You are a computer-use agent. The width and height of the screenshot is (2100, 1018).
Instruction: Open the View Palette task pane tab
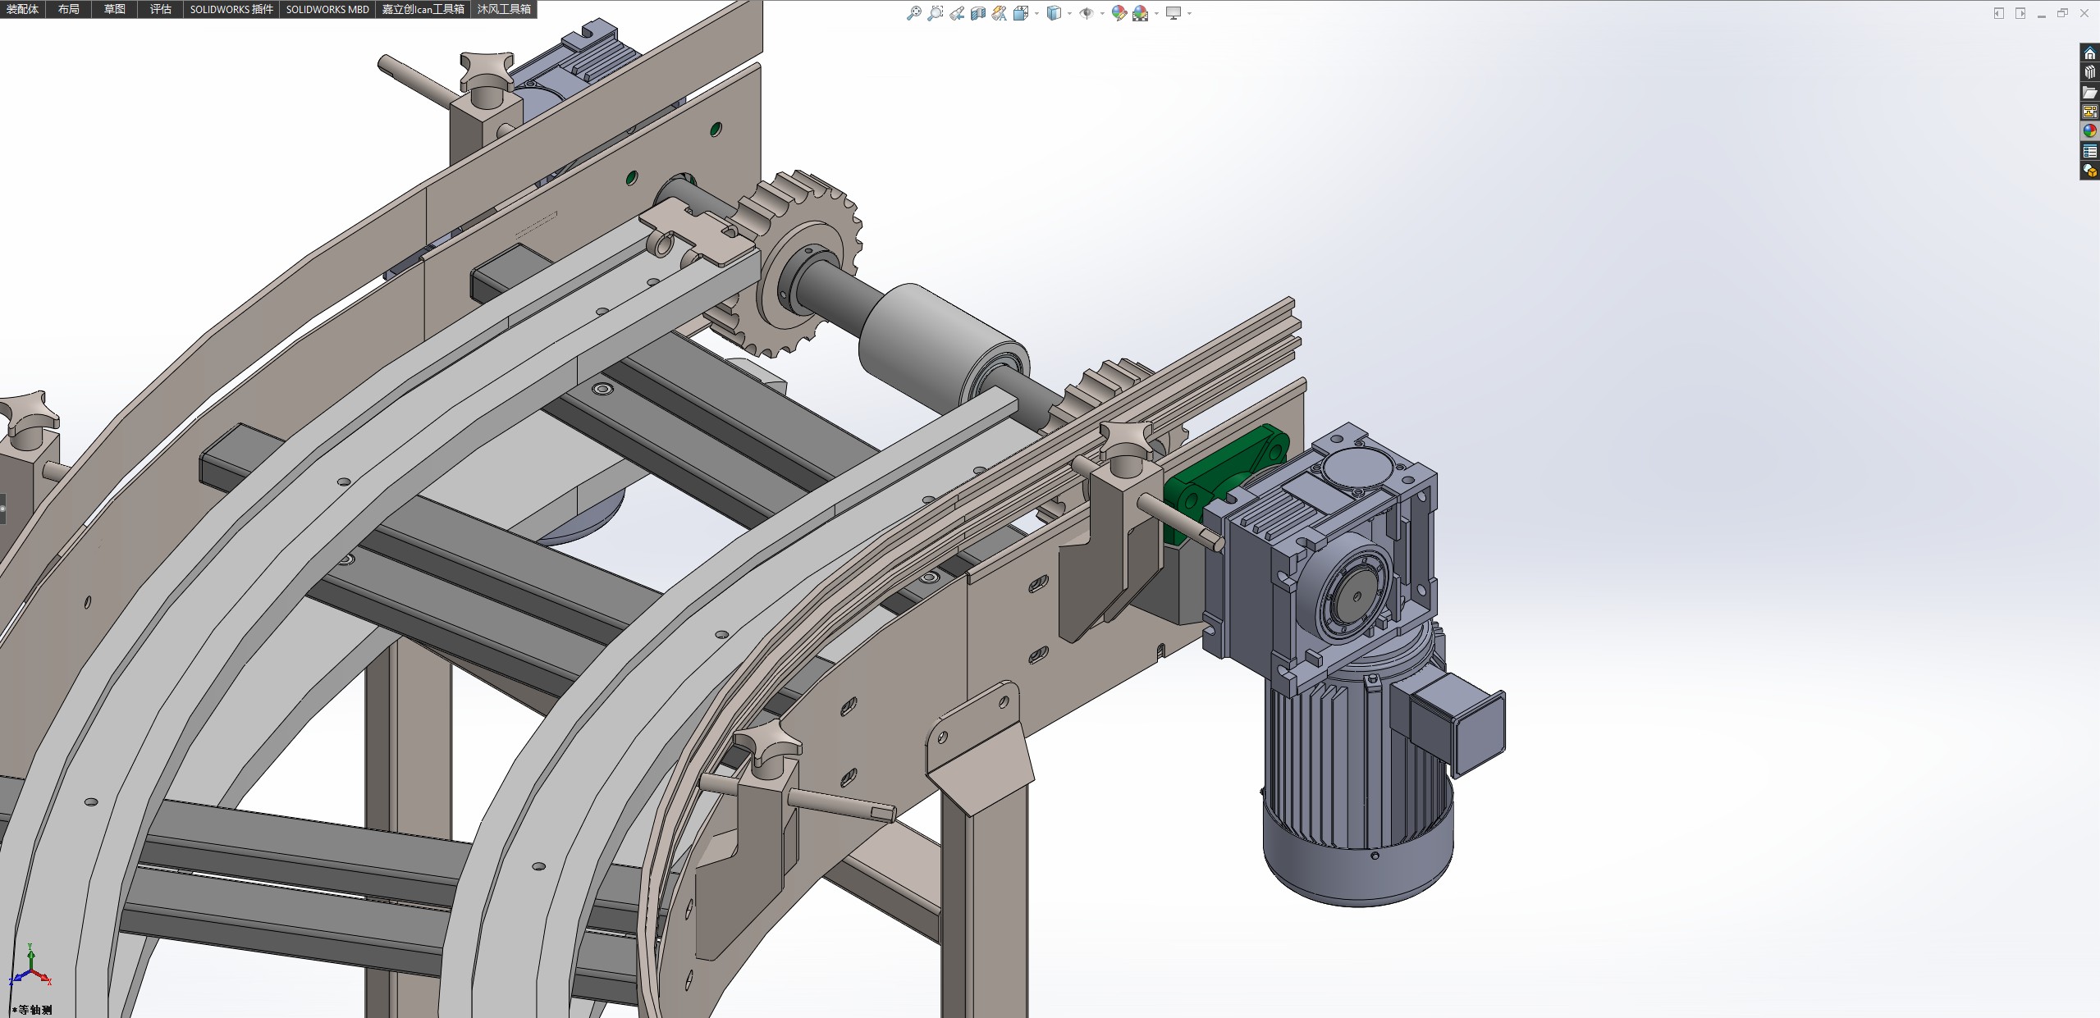2089,112
